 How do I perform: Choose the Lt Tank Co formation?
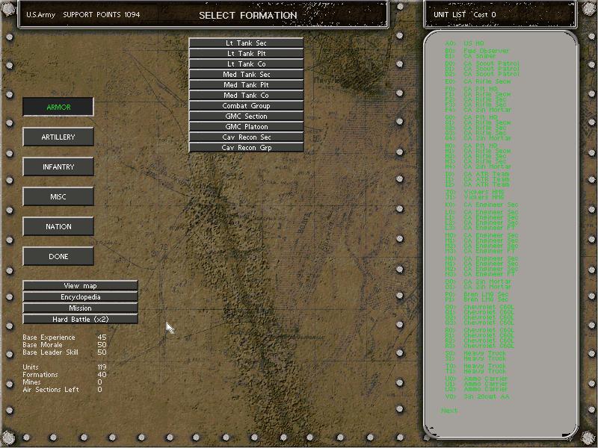coord(246,64)
